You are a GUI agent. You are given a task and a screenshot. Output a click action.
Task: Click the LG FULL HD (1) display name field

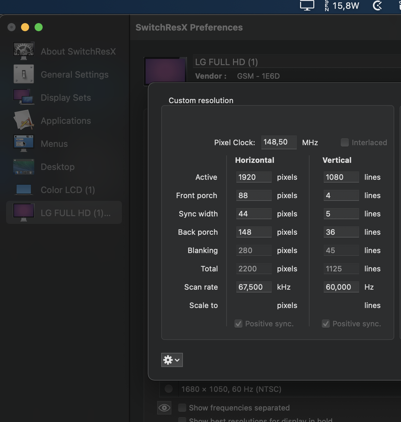coord(297,62)
